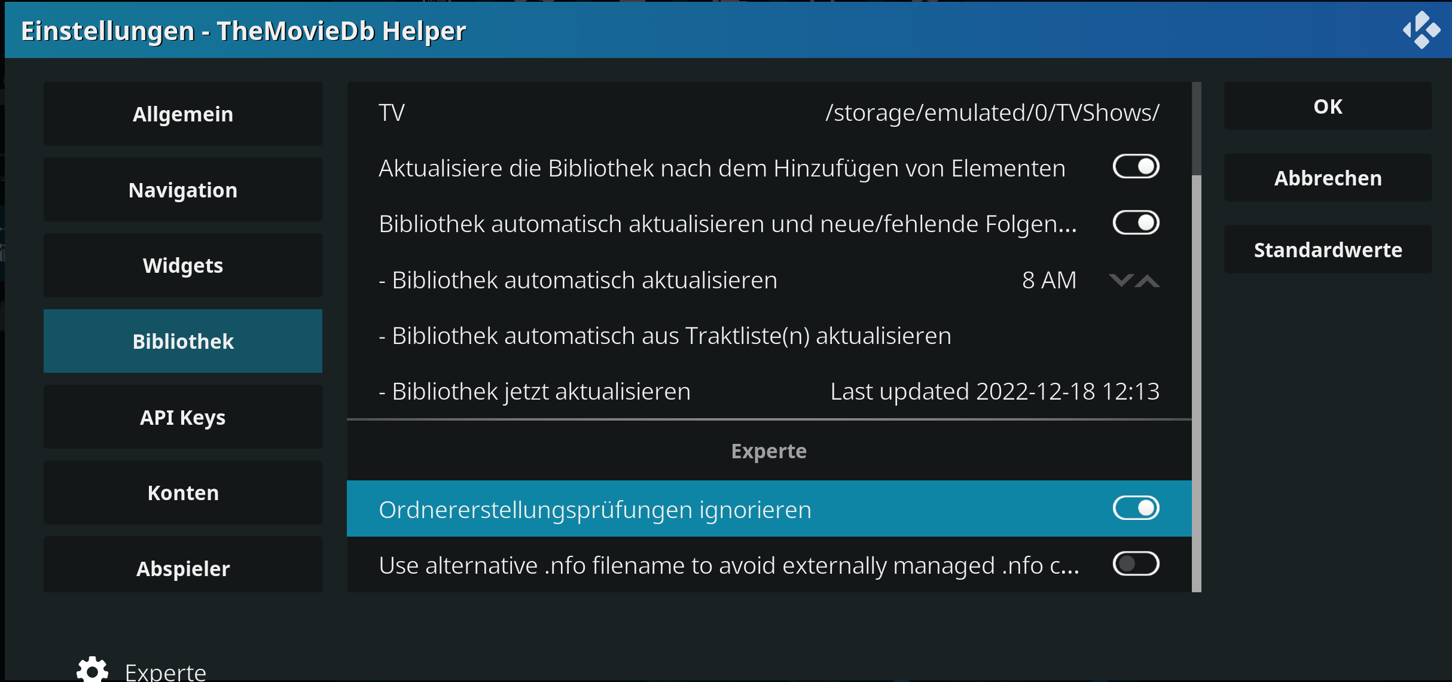Disable Bibliothek automatisch aktualisieren und neue/fehlende Folgen
Viewport: 1452px width, 682px height.
pos(1136,223)
